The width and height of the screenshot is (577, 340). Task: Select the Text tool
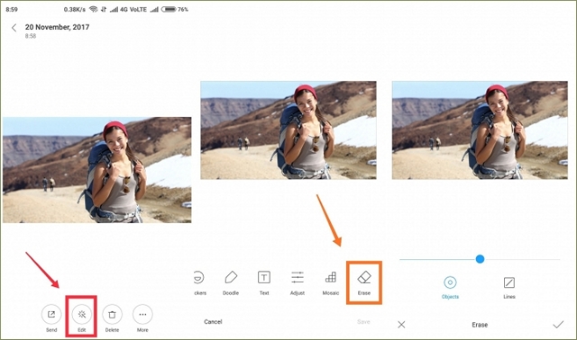264,282
